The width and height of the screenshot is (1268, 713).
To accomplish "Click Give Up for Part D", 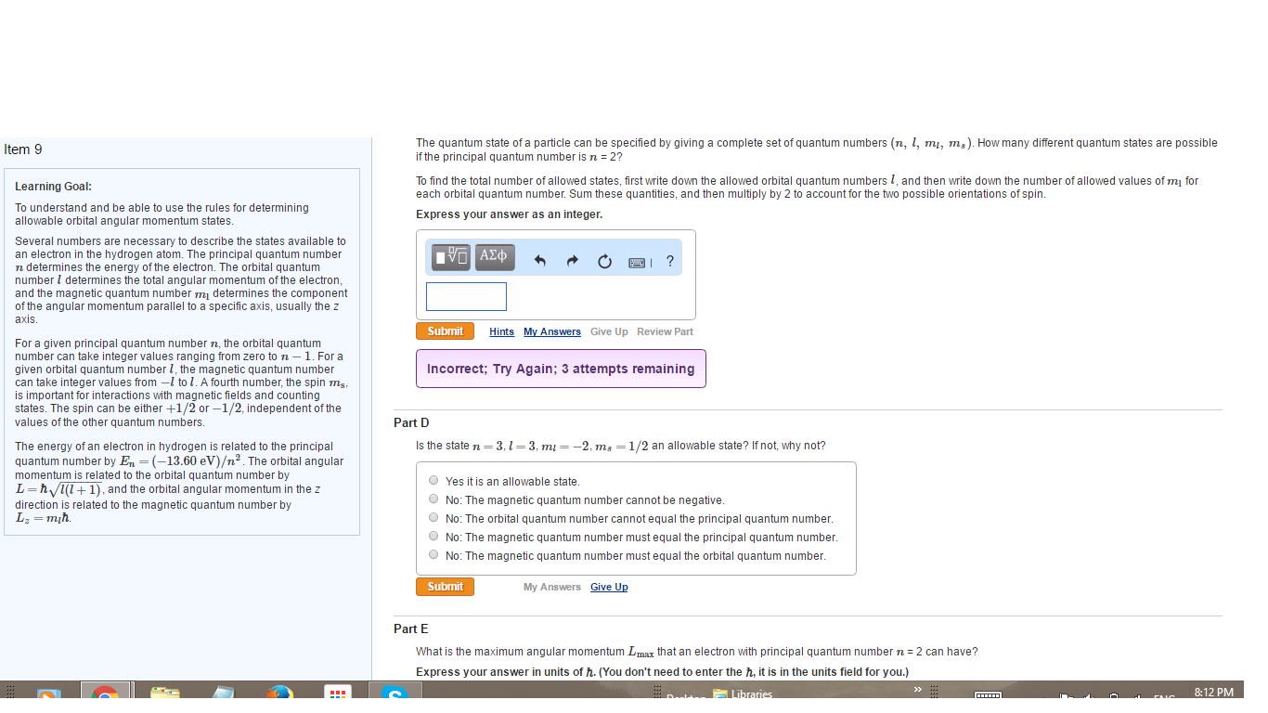I will (x=609, y=586).
